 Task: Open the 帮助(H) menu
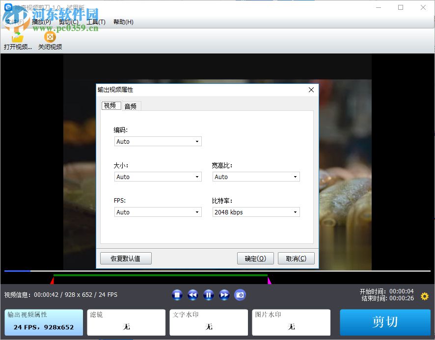coord(123,22)
